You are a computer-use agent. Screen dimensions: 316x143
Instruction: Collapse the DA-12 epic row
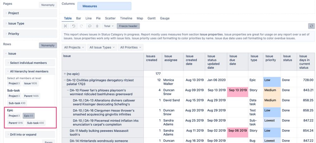65,80
